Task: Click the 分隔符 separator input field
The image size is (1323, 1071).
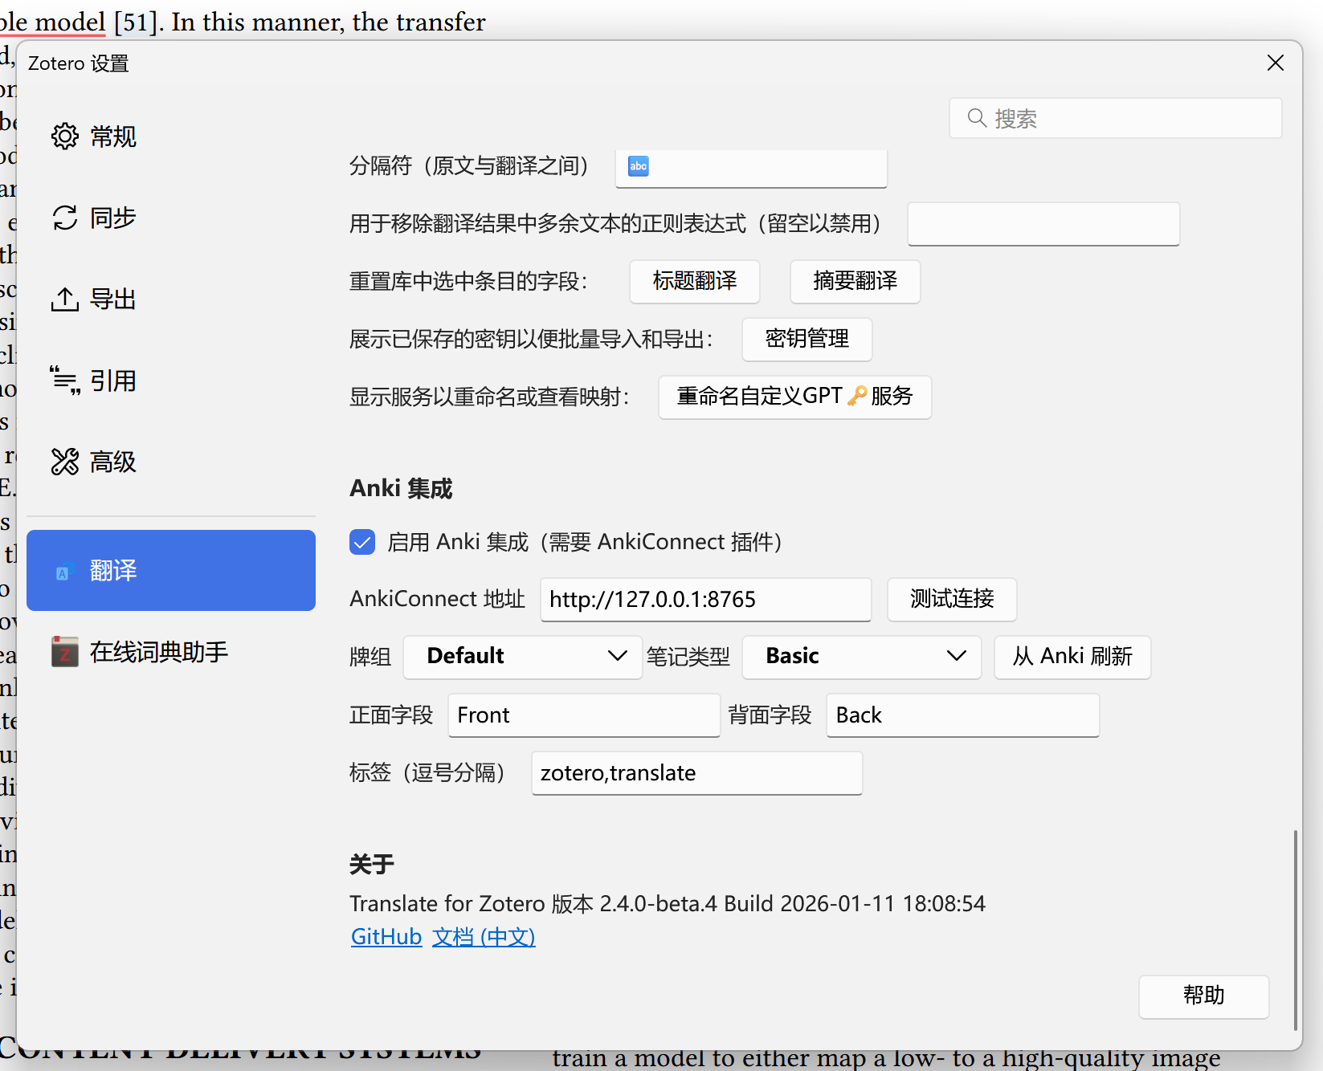Action: click(x=751, y=167)
